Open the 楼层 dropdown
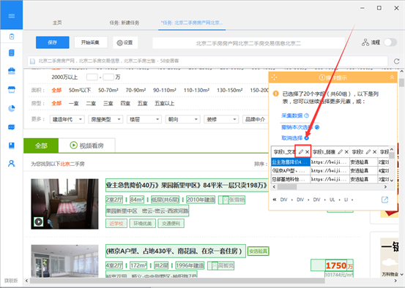Image resolution: width=405 pixels, height=288 pixels. [x=144, y=119]
